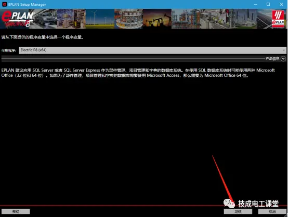Click the red EPLAN emblem in banner
Image resolution: width=288 pixels, height=217 pixels.
tap(278, 19)
